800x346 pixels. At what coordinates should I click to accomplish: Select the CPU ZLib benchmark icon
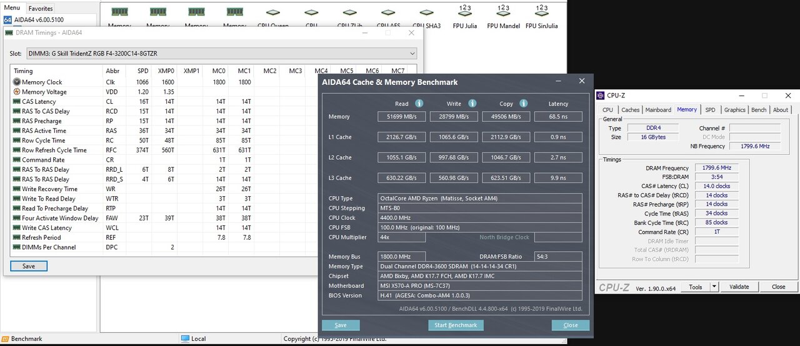click(350, 12)
